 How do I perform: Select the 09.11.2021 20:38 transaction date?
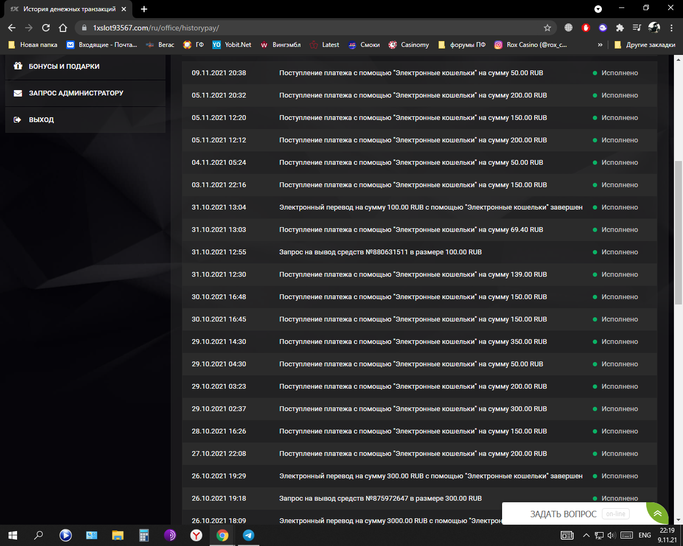219,73
